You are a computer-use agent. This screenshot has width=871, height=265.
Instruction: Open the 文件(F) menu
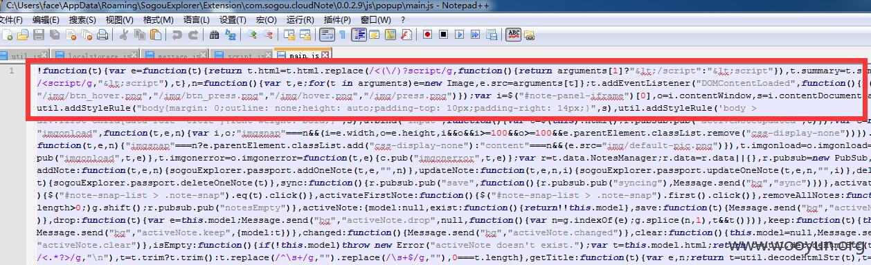click(x=11, y=19)
